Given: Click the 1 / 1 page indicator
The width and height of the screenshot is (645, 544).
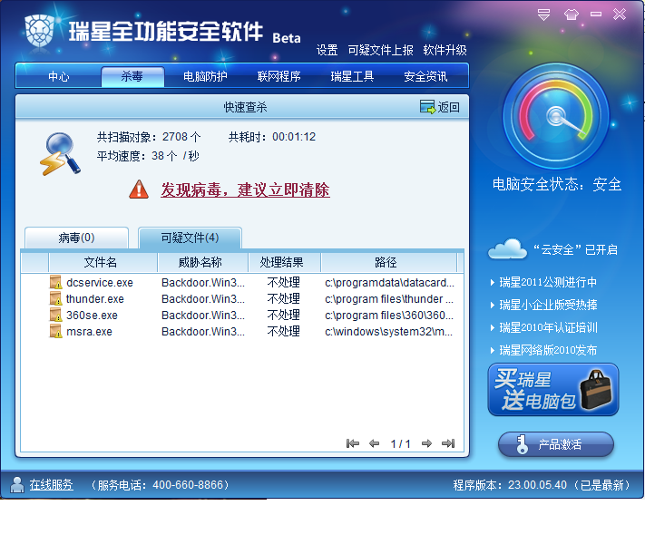Looking at the screenshot, I should pyautogui.click(x=400, y=443).
